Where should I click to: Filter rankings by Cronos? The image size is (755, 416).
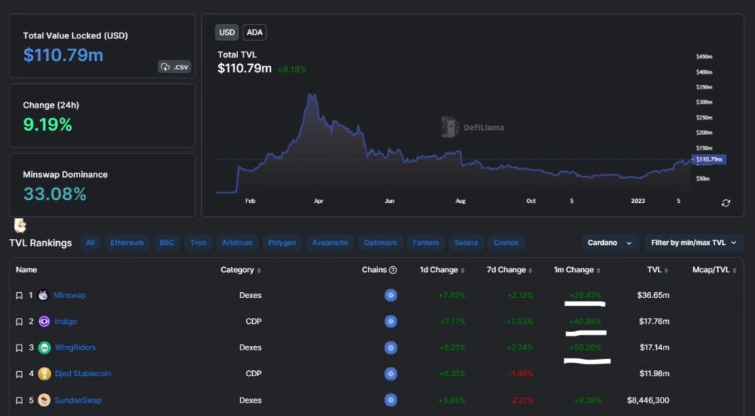pos(506,243)
